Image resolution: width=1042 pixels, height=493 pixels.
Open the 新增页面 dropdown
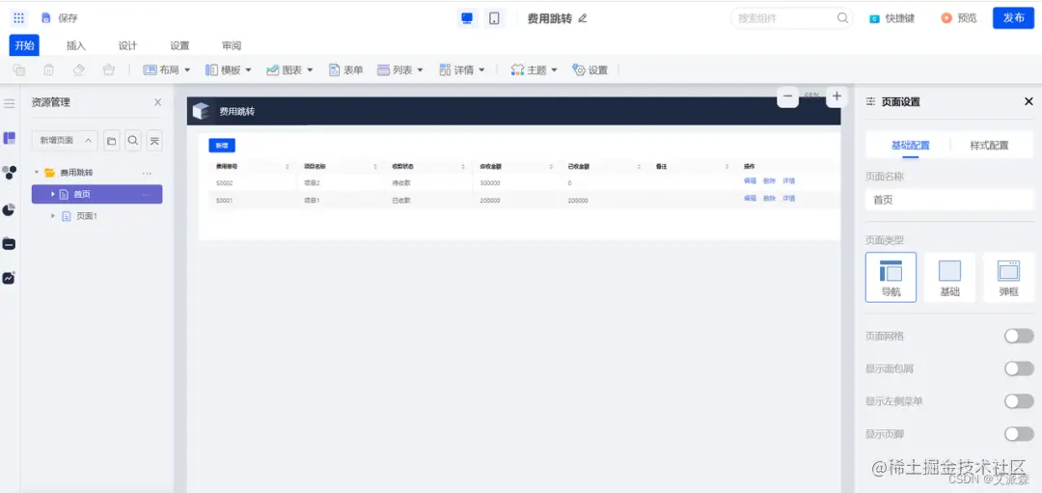click(x=65, y=141)
